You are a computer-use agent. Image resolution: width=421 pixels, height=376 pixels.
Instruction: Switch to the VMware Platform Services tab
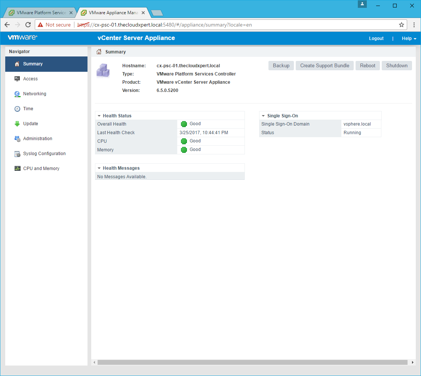[x=40, y=13]
